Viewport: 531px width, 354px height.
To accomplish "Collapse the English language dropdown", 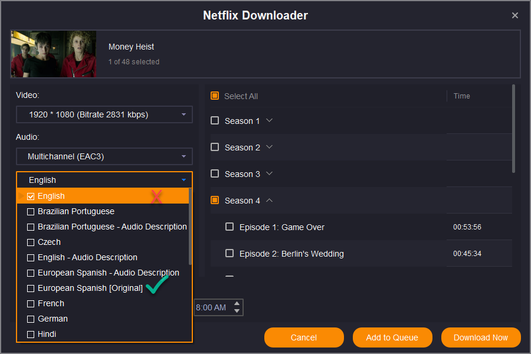I will click(x=104, y=180).
